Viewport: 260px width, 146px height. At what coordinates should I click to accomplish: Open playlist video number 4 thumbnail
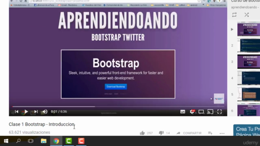[x=249, y=78]
